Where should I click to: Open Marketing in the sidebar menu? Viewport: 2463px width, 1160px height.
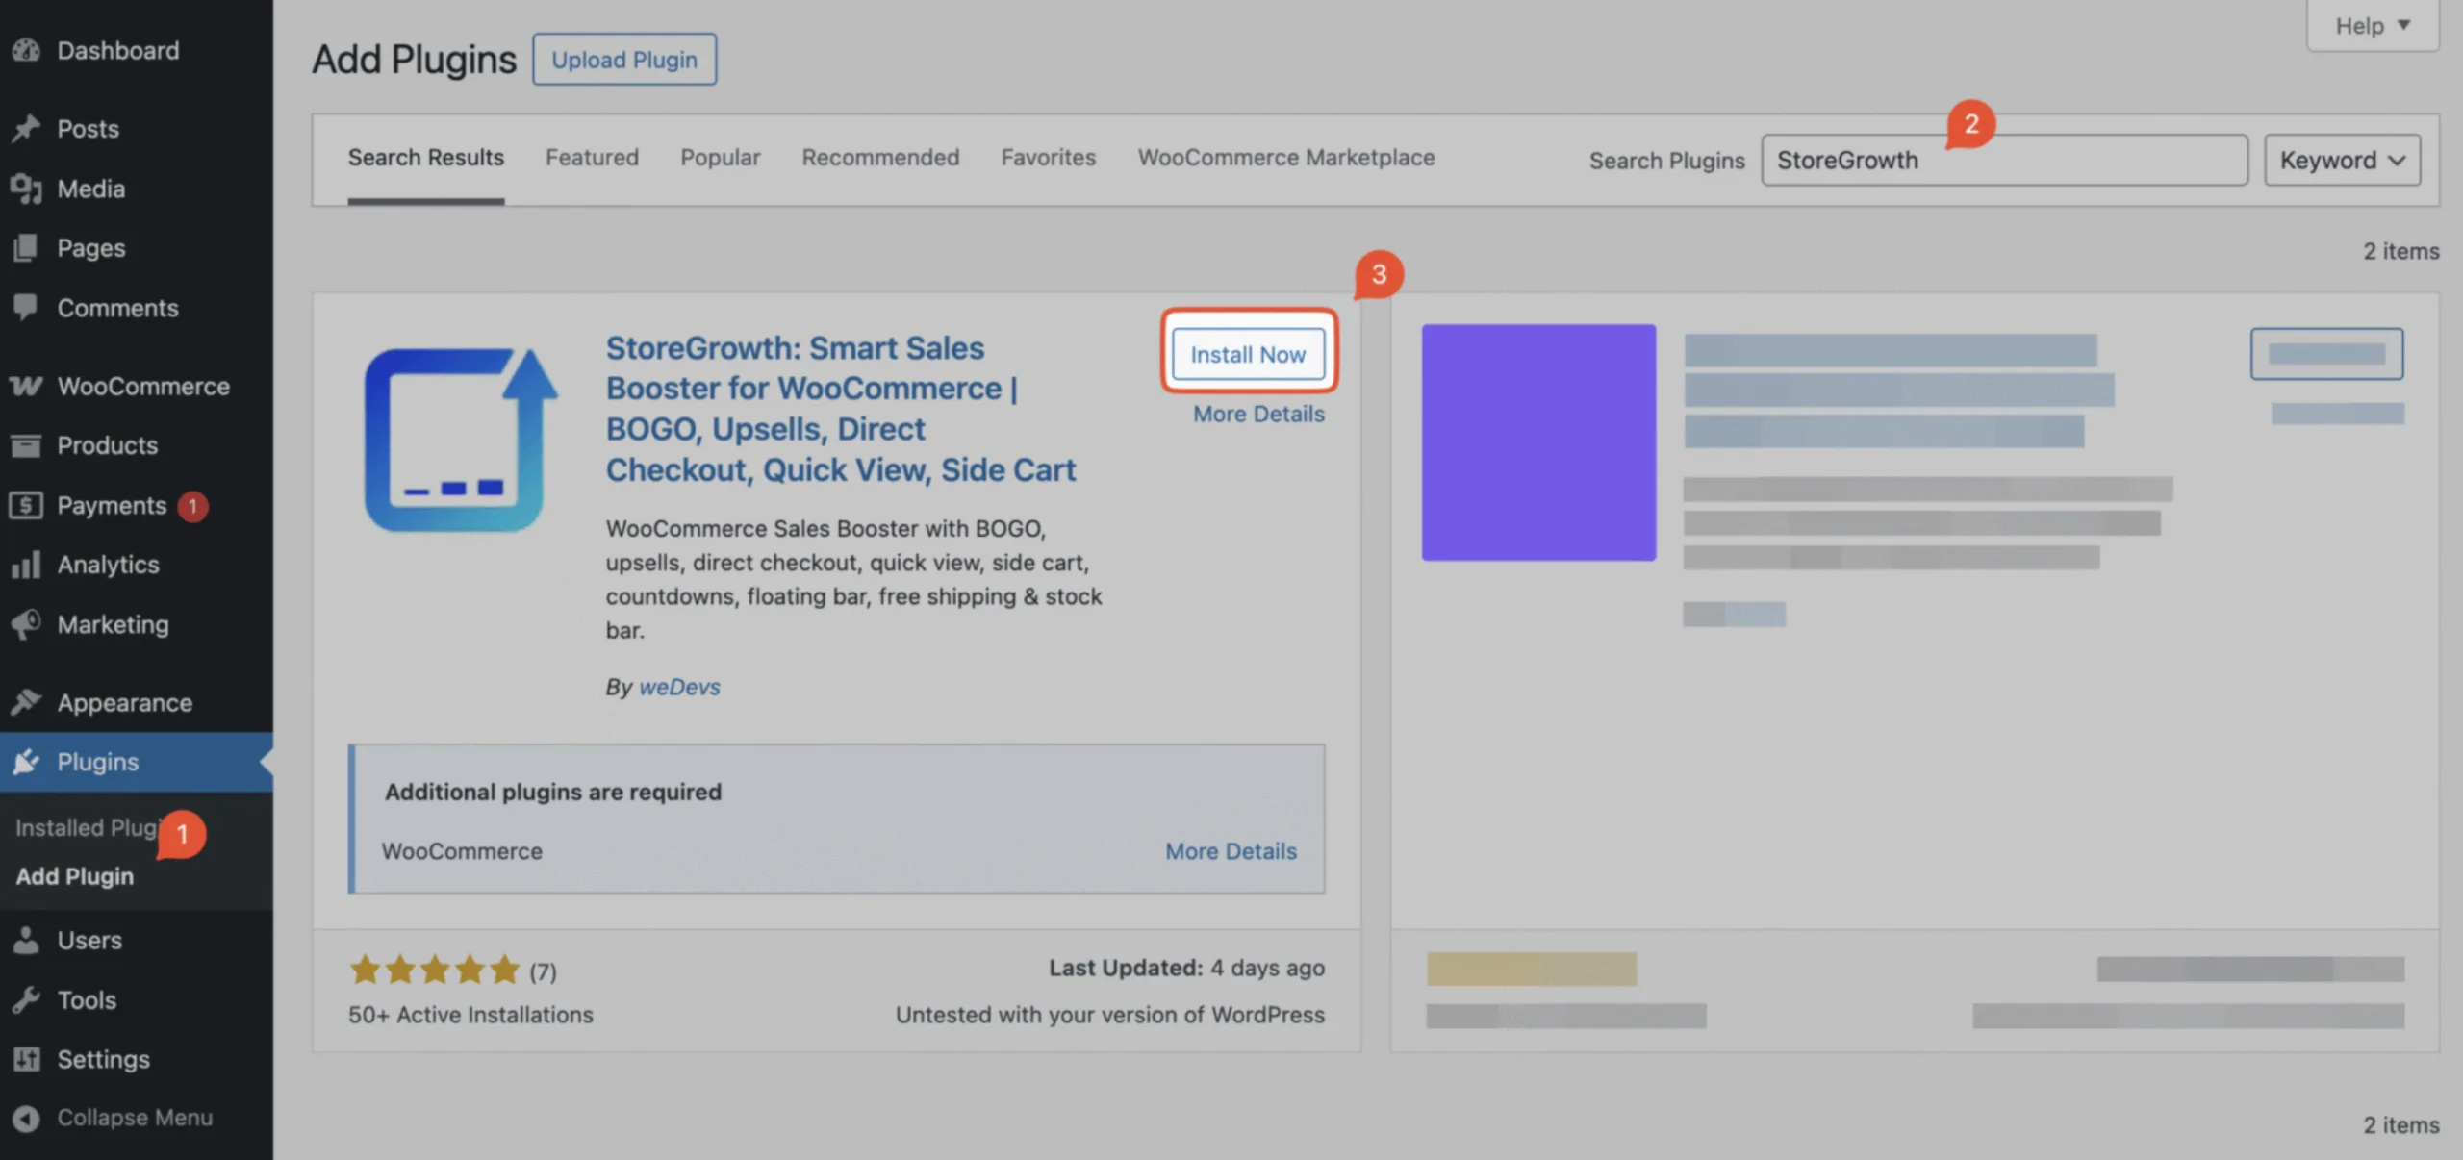coord(114,624)
